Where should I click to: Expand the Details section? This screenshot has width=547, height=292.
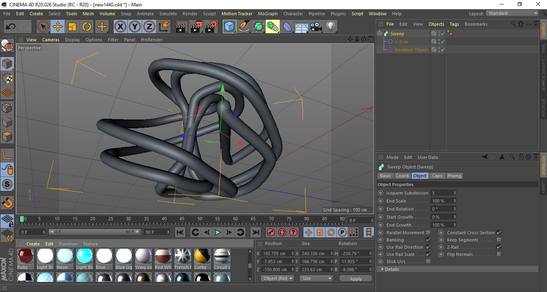click(x=391, y=269)
